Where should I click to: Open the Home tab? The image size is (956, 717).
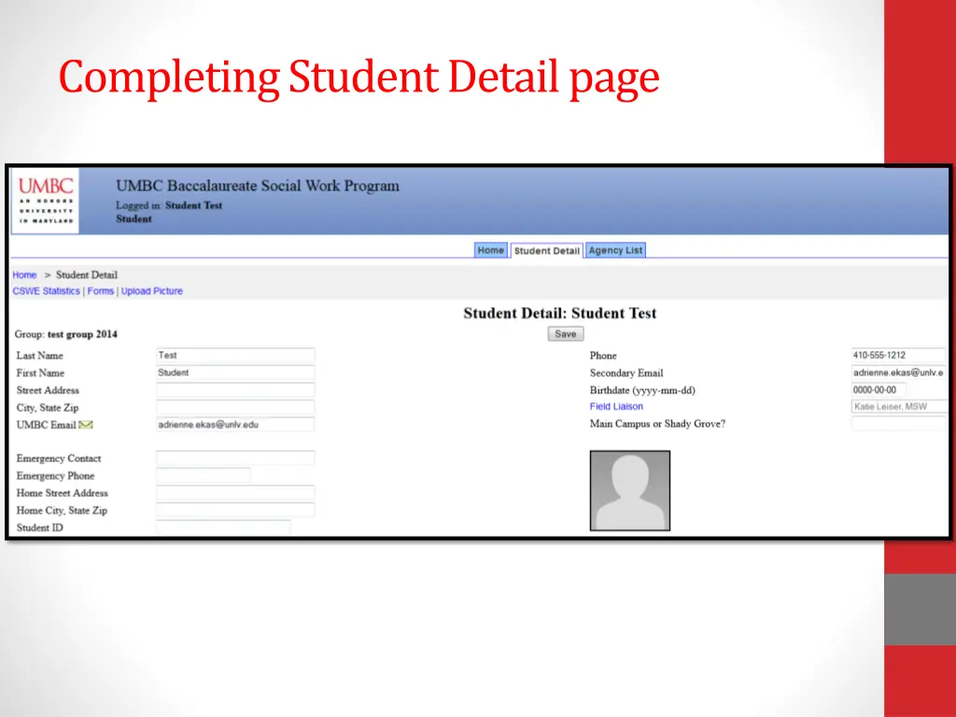click(x=490, y=250)
